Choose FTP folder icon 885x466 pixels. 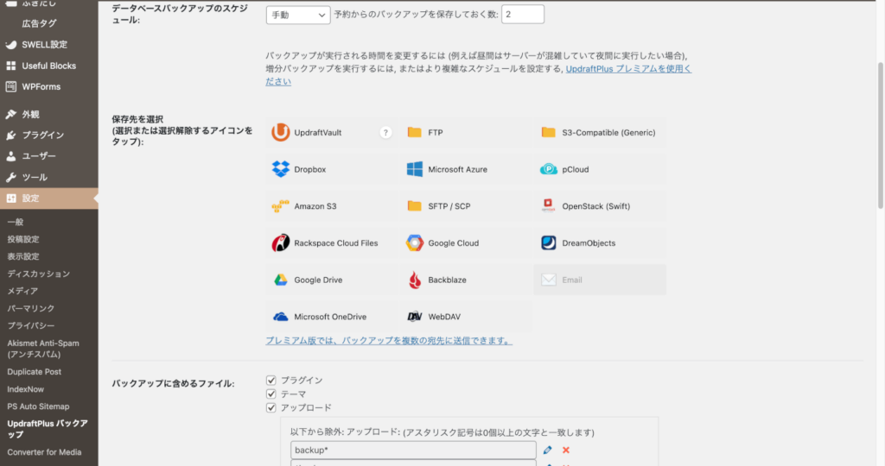[414, 132]
